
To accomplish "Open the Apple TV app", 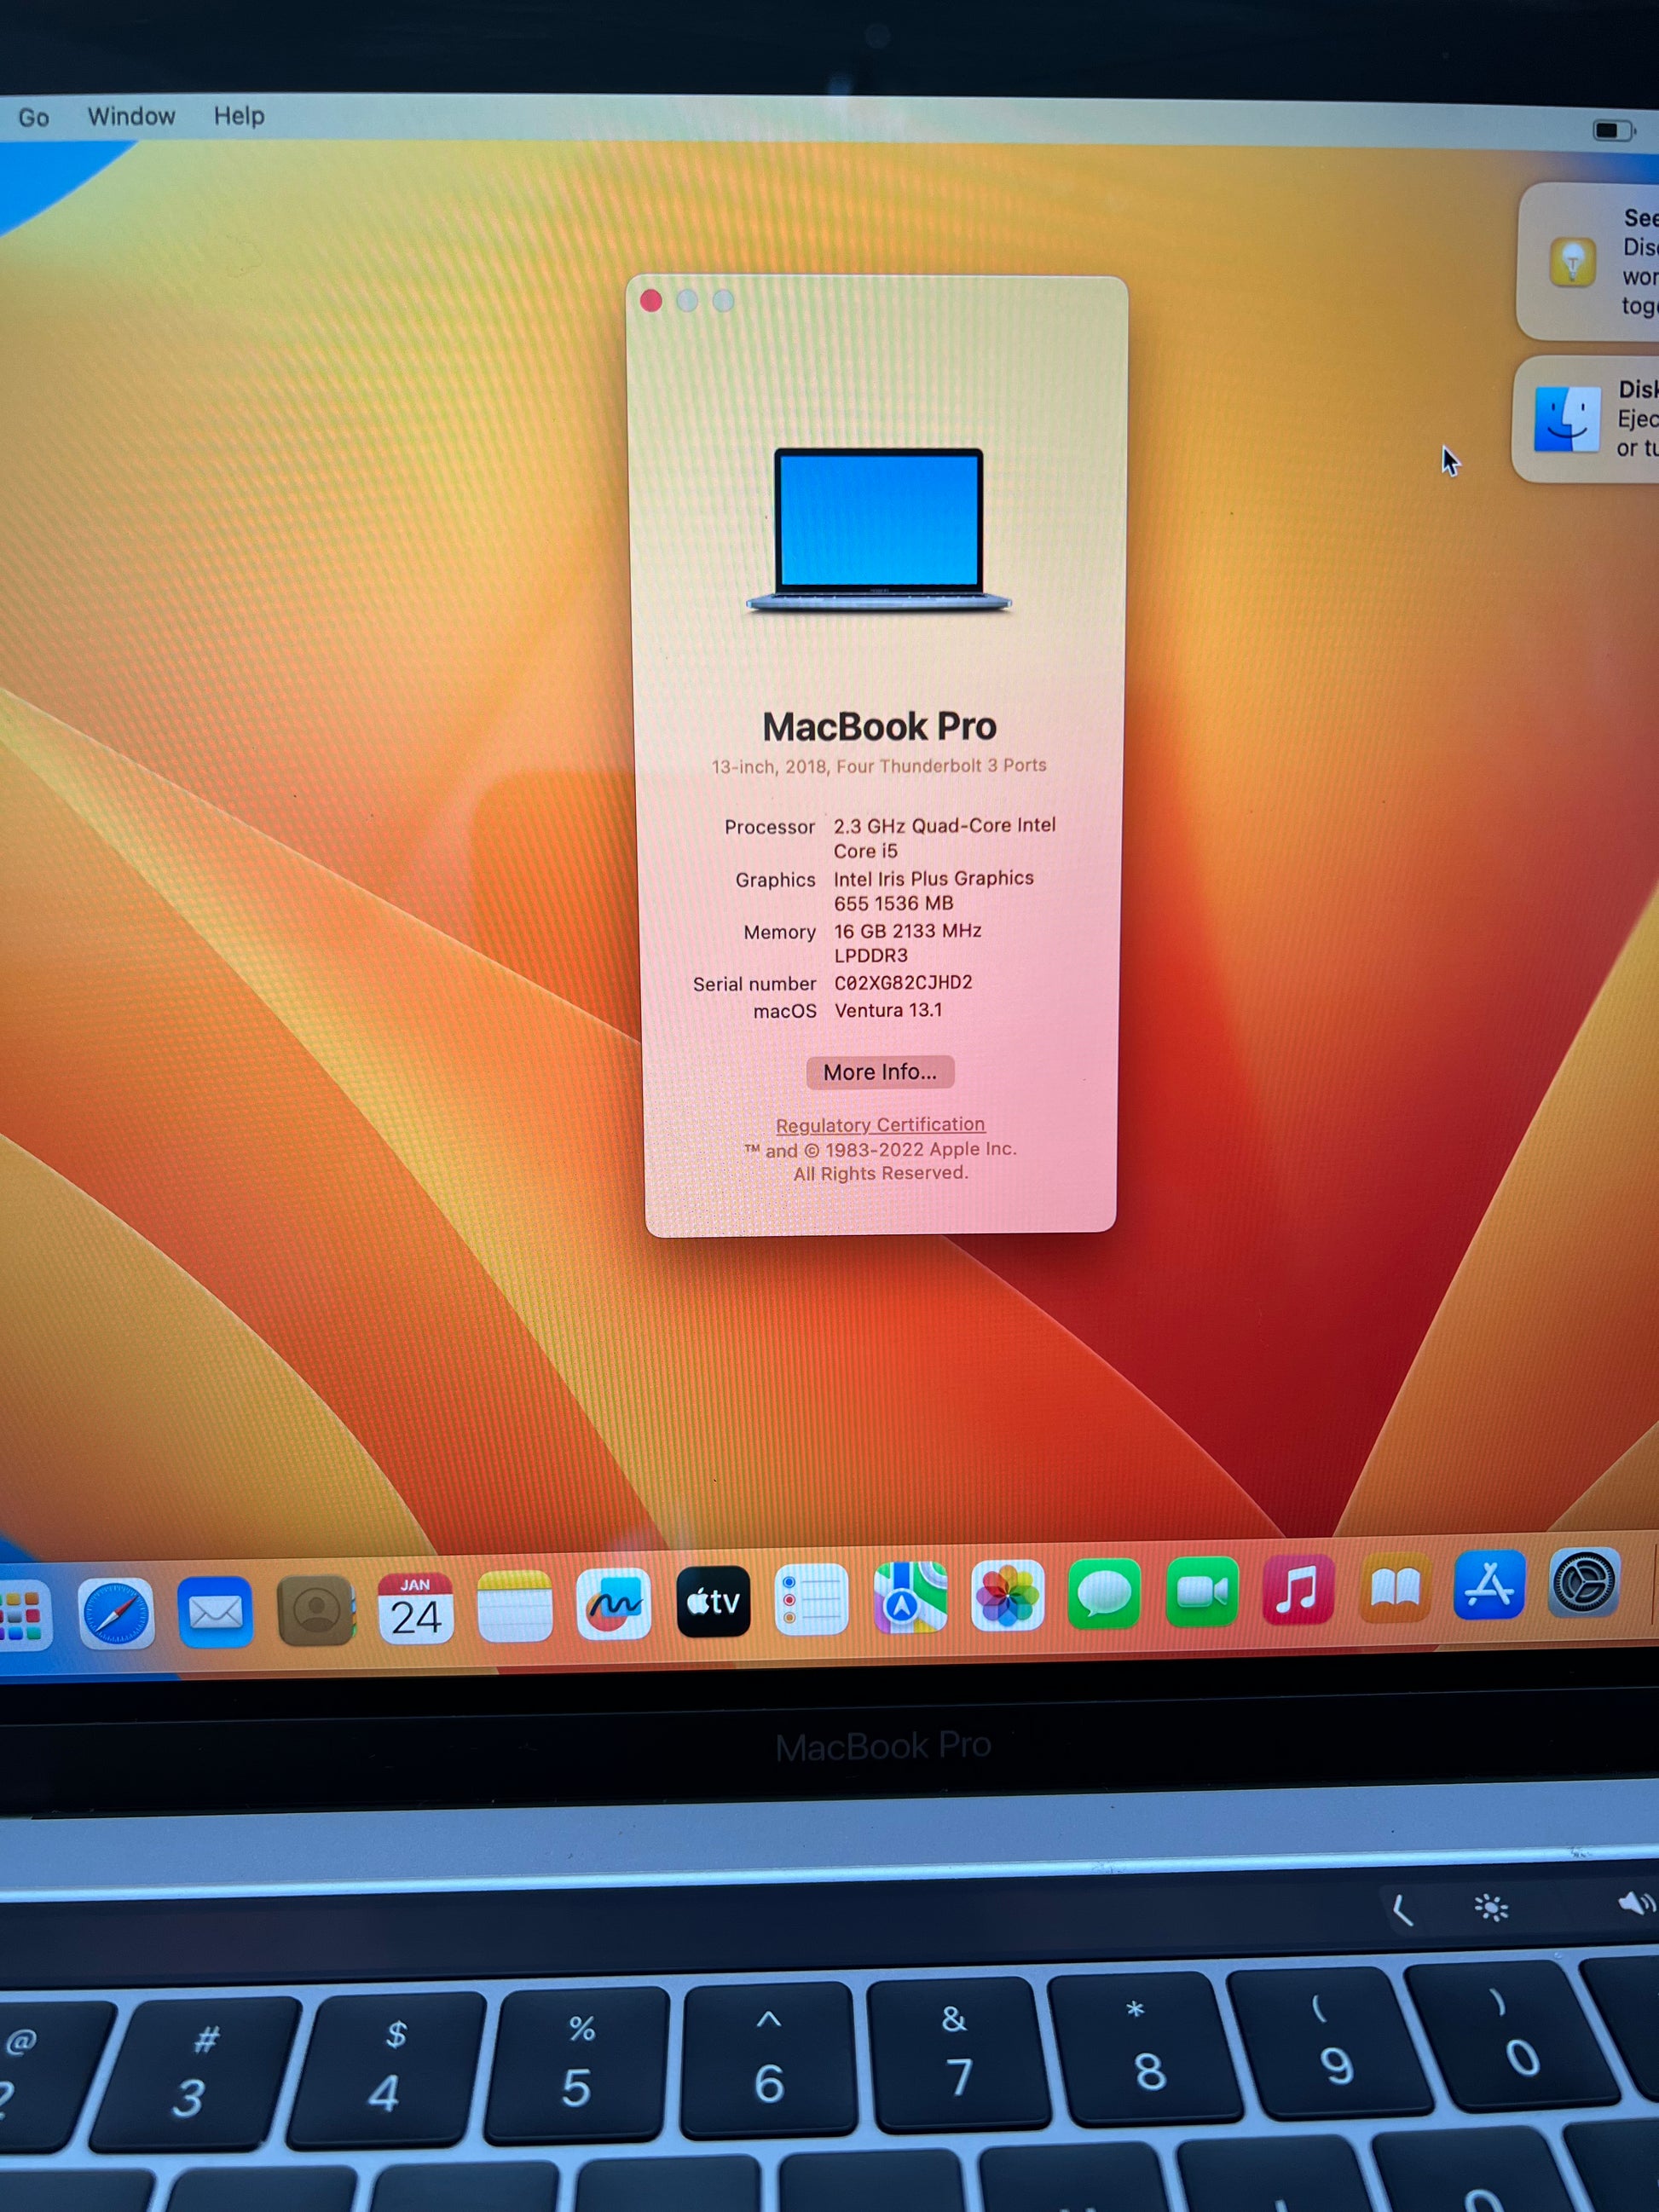I will point(713,1602).
